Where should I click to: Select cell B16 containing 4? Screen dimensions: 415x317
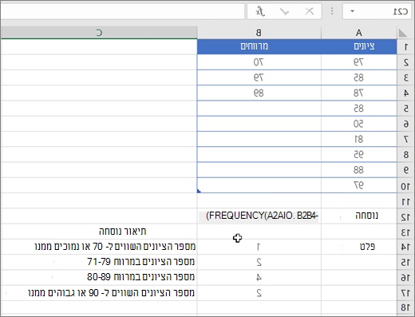point(259,278)
